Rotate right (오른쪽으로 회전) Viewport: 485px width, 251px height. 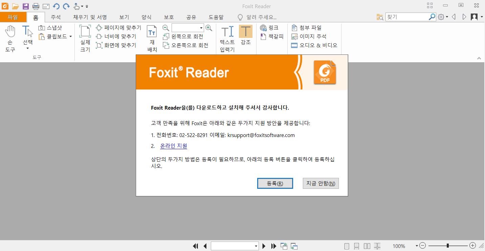[185, 45]
